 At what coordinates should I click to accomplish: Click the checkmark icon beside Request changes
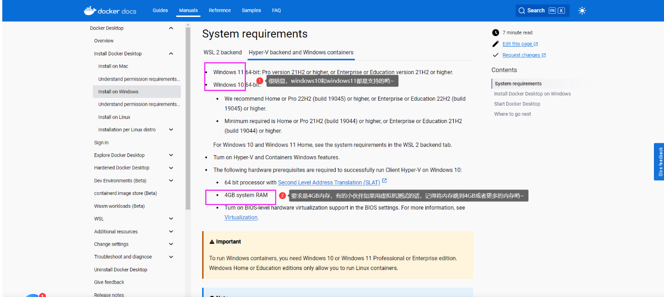[495, 55]
